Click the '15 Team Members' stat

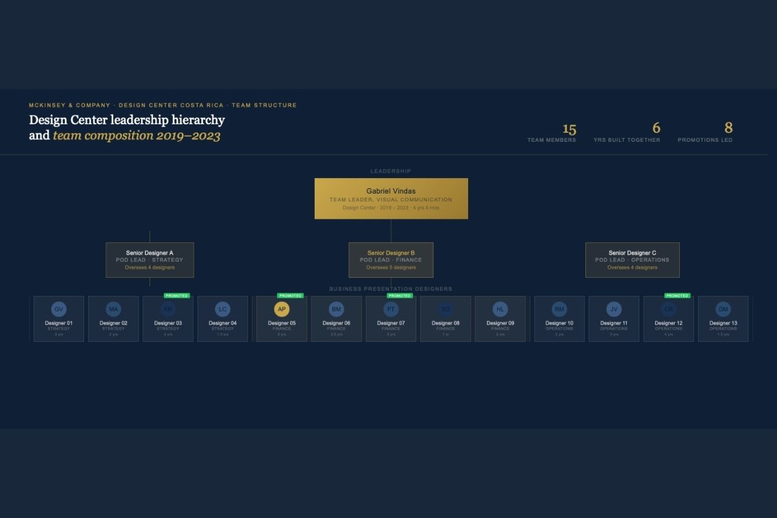(552, 132)
